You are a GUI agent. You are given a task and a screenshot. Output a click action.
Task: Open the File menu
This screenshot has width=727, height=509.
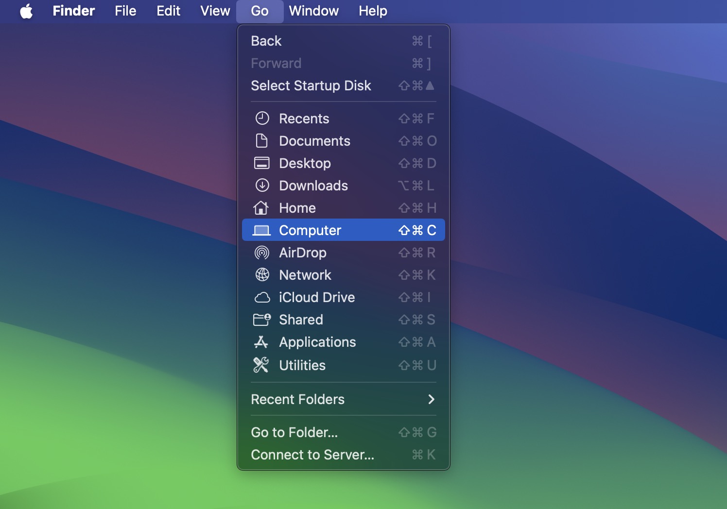click(125, 11)
